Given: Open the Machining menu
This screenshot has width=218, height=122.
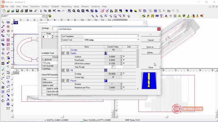Looking at the screenshot, I should [x=66, y=6].
